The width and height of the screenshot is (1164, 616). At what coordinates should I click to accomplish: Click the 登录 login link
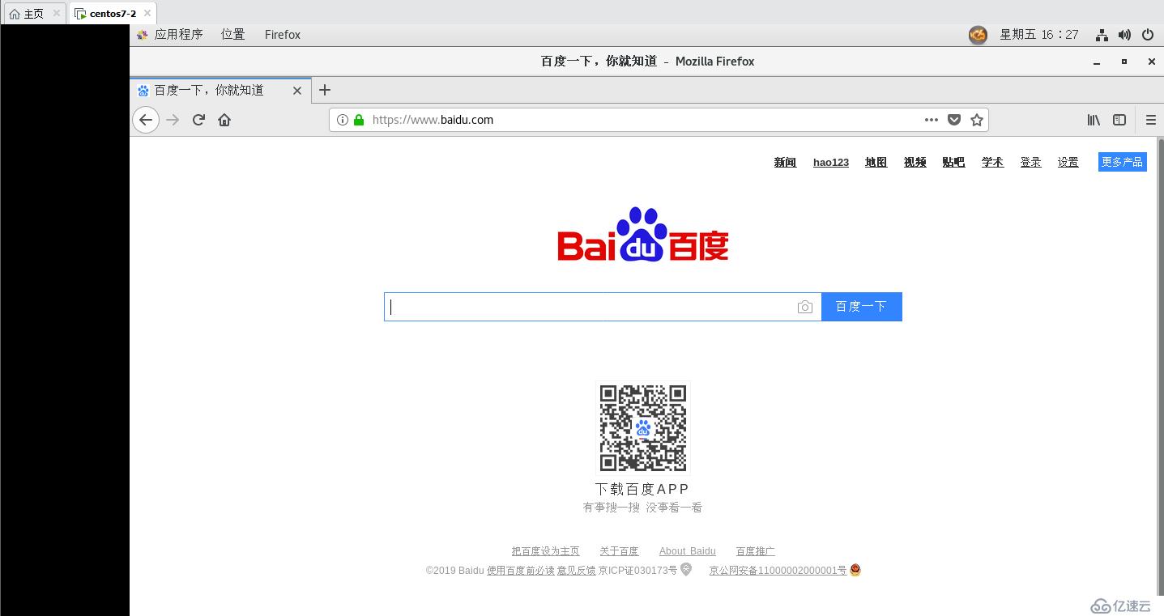1030,162
